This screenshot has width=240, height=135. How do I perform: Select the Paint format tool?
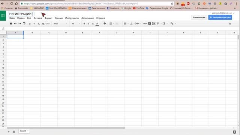[24, 24]
